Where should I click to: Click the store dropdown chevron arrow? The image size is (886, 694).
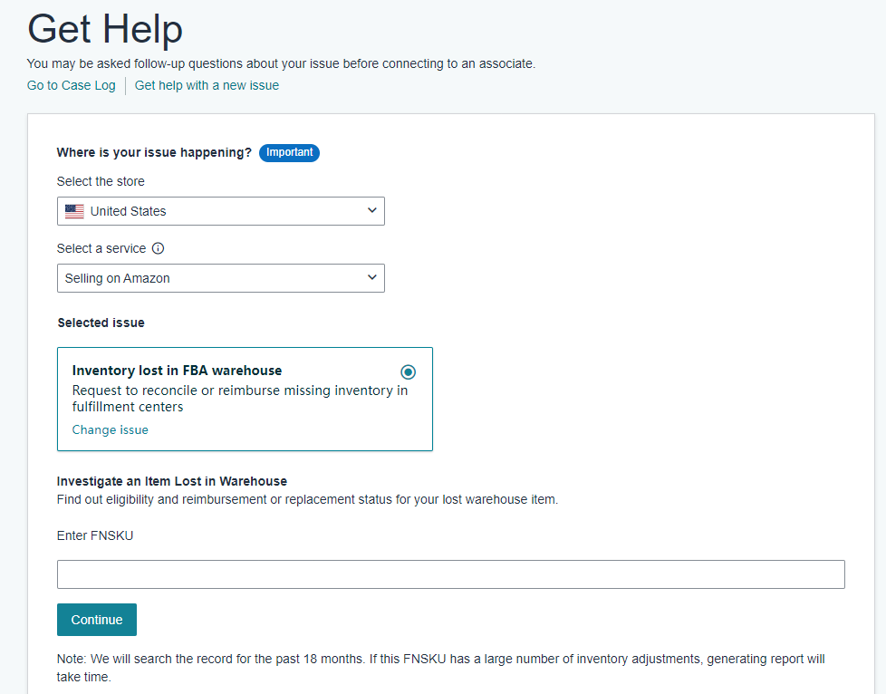click(x=371, y=210)
